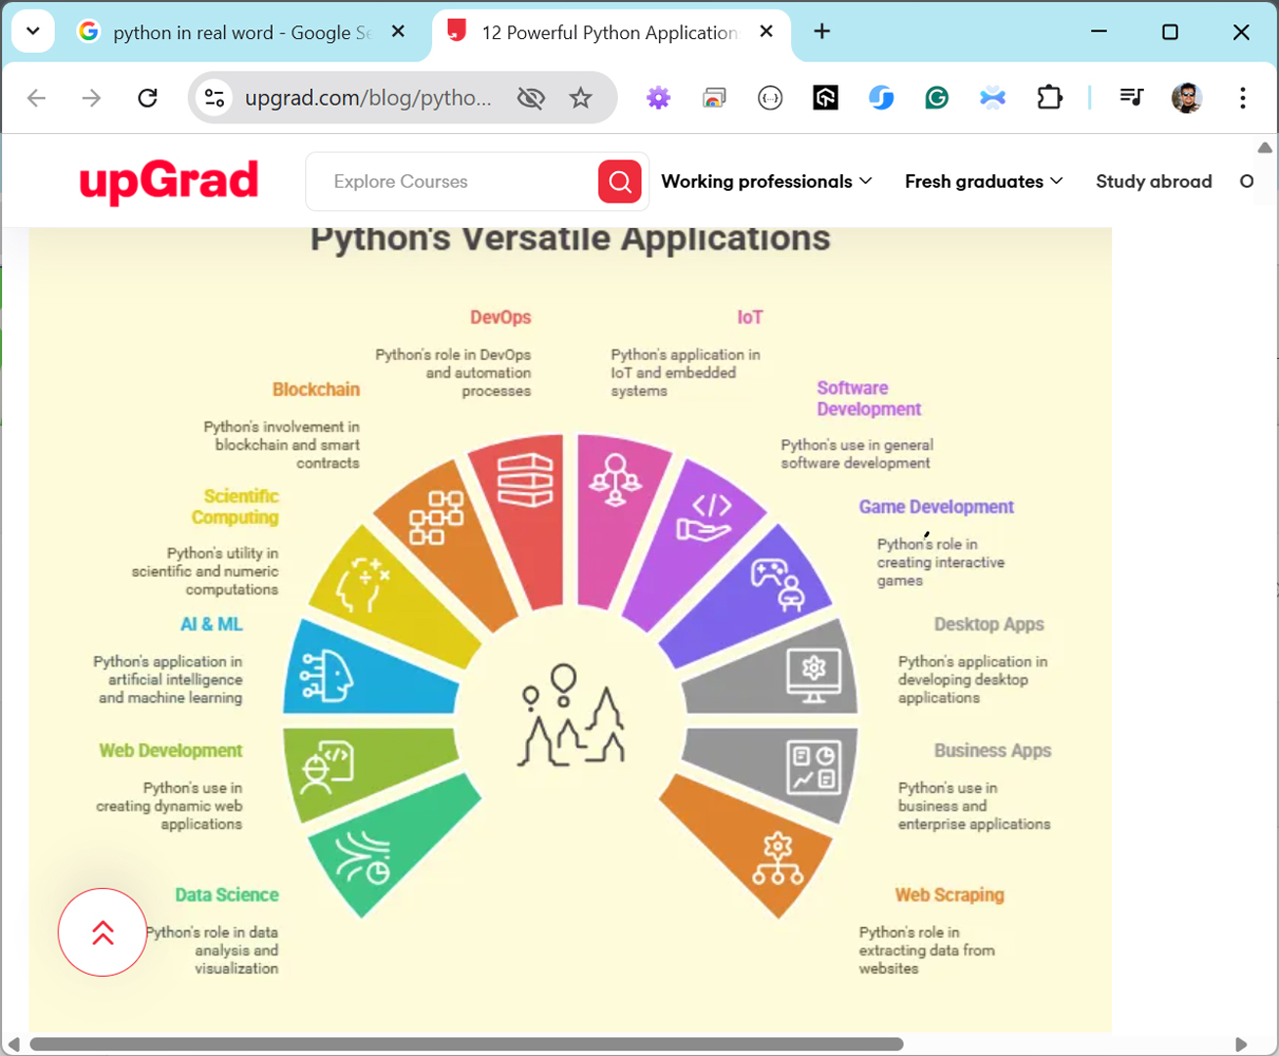This screenshot has width=1279, height=1056.
Task: Open the tab search dropdown arrow
Action: [x=32, y=31]
